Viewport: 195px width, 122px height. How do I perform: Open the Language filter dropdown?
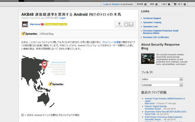(x=162, y=85)
